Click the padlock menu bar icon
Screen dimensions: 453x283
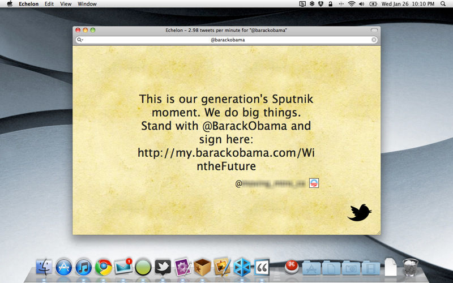point(330,4)
